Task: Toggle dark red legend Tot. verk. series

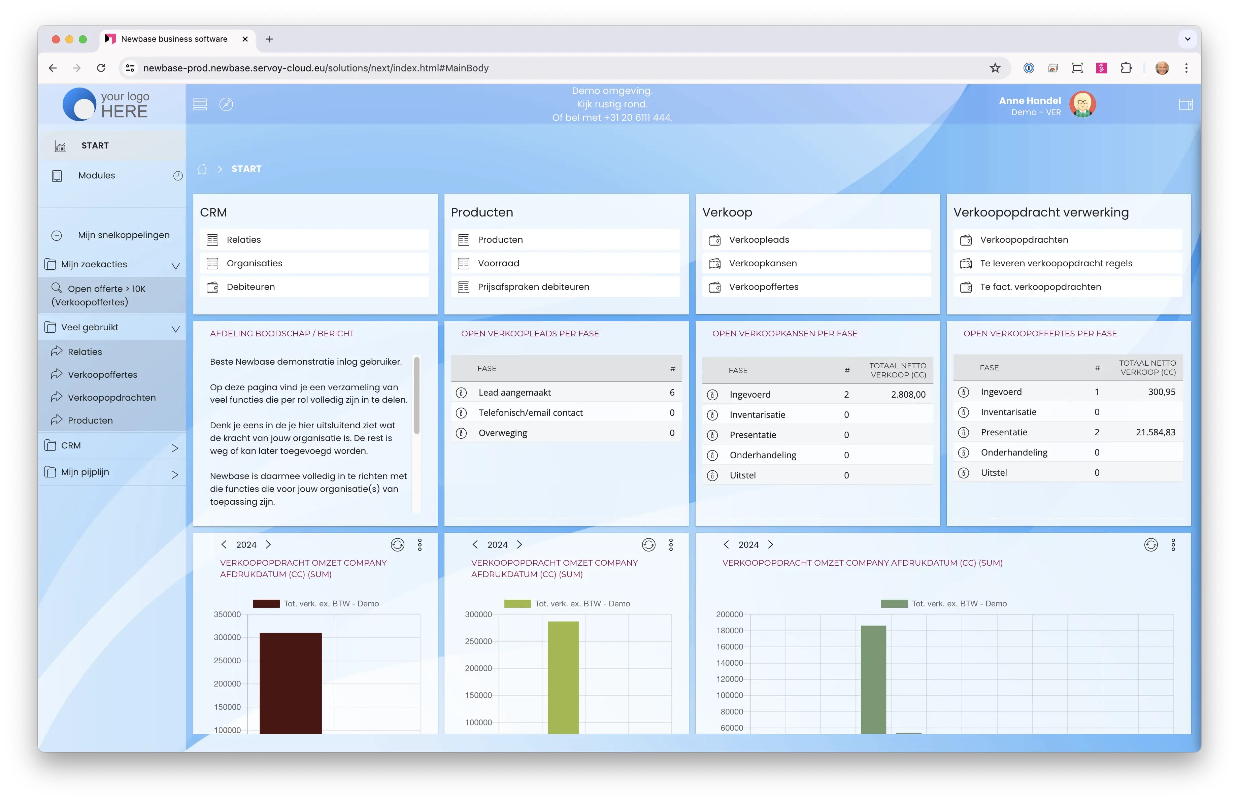Action: point(266,604)
